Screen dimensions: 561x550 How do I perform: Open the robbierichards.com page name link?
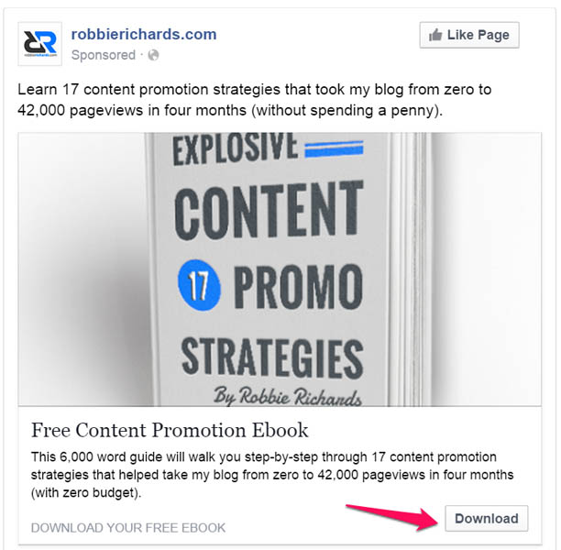(x=144, y=34)
